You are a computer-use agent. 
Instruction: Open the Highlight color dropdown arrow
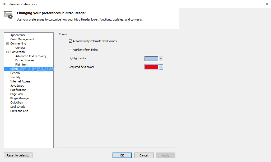tap(161, 58)
